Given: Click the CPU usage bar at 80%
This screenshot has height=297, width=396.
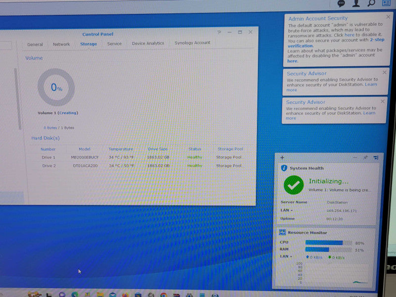Looking at the screenshot, I should point(328,243).
